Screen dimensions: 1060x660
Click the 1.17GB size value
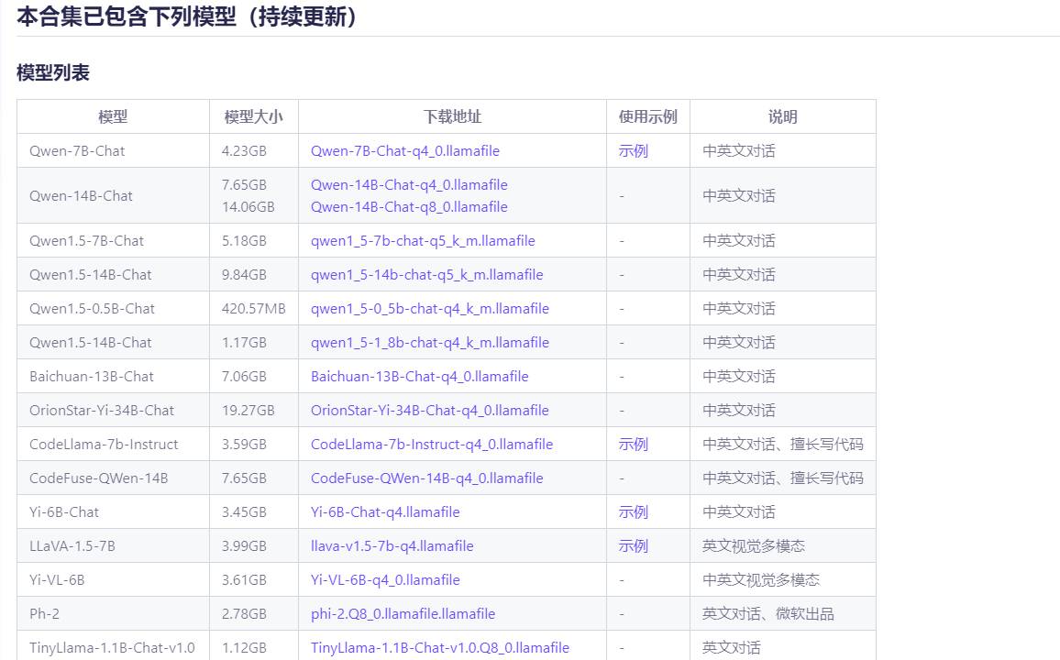pyautogui.click(x=244, y=343)
